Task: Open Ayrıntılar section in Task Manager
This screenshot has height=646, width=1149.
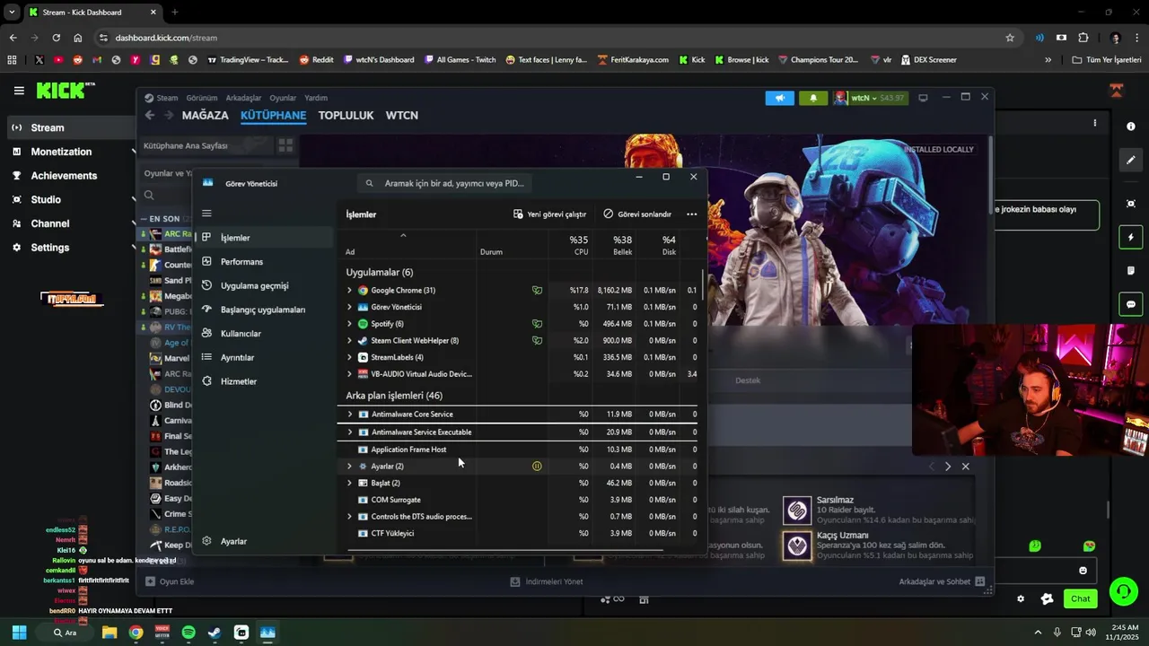Action: tap(237, 358)
